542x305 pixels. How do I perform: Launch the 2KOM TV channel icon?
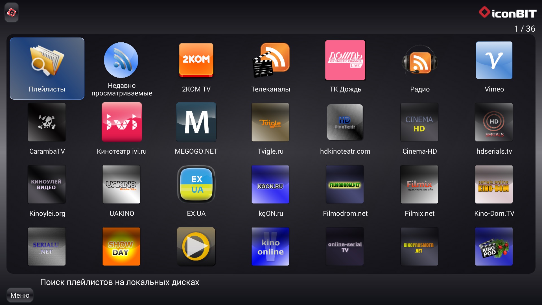pos(196,60)
